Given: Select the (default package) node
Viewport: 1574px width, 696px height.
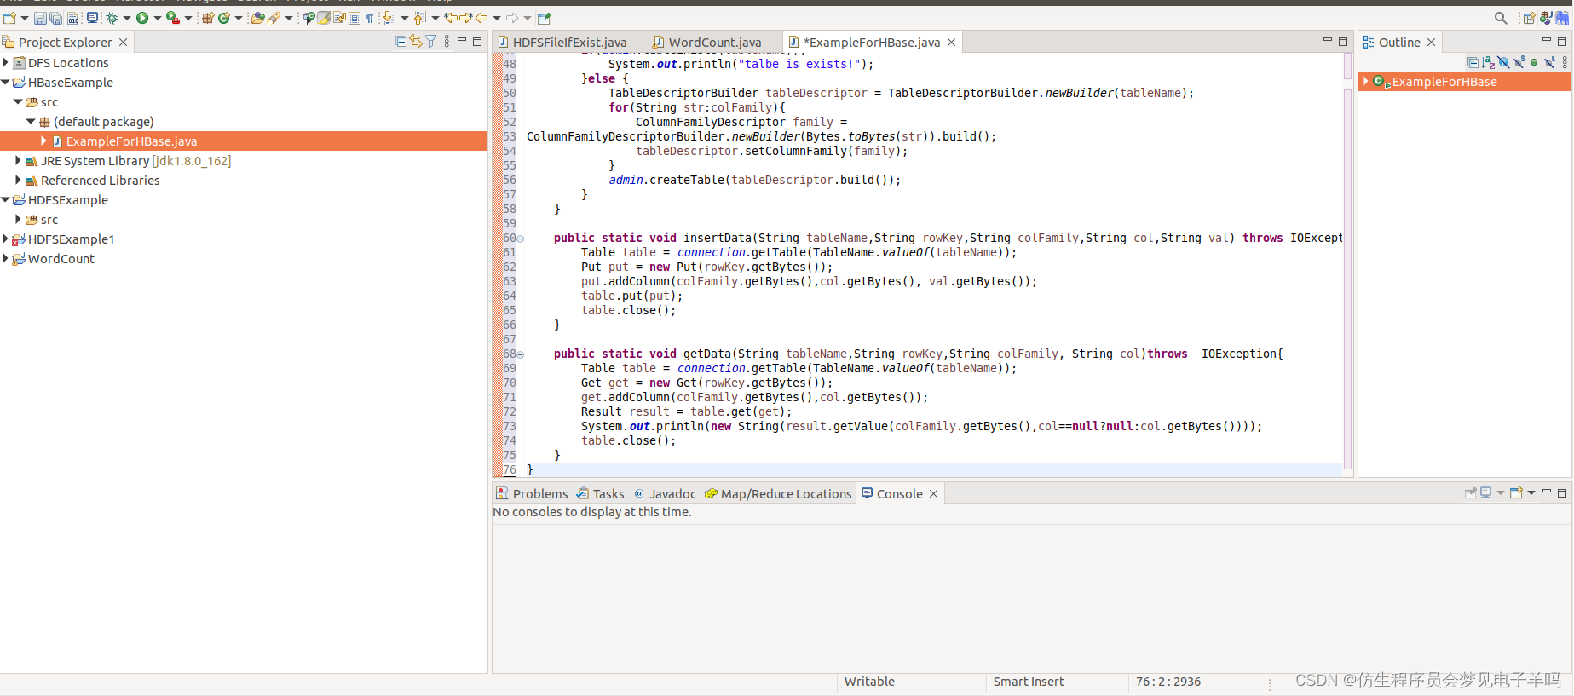Looking at the screenshot, I should click(x=103, y=121).
